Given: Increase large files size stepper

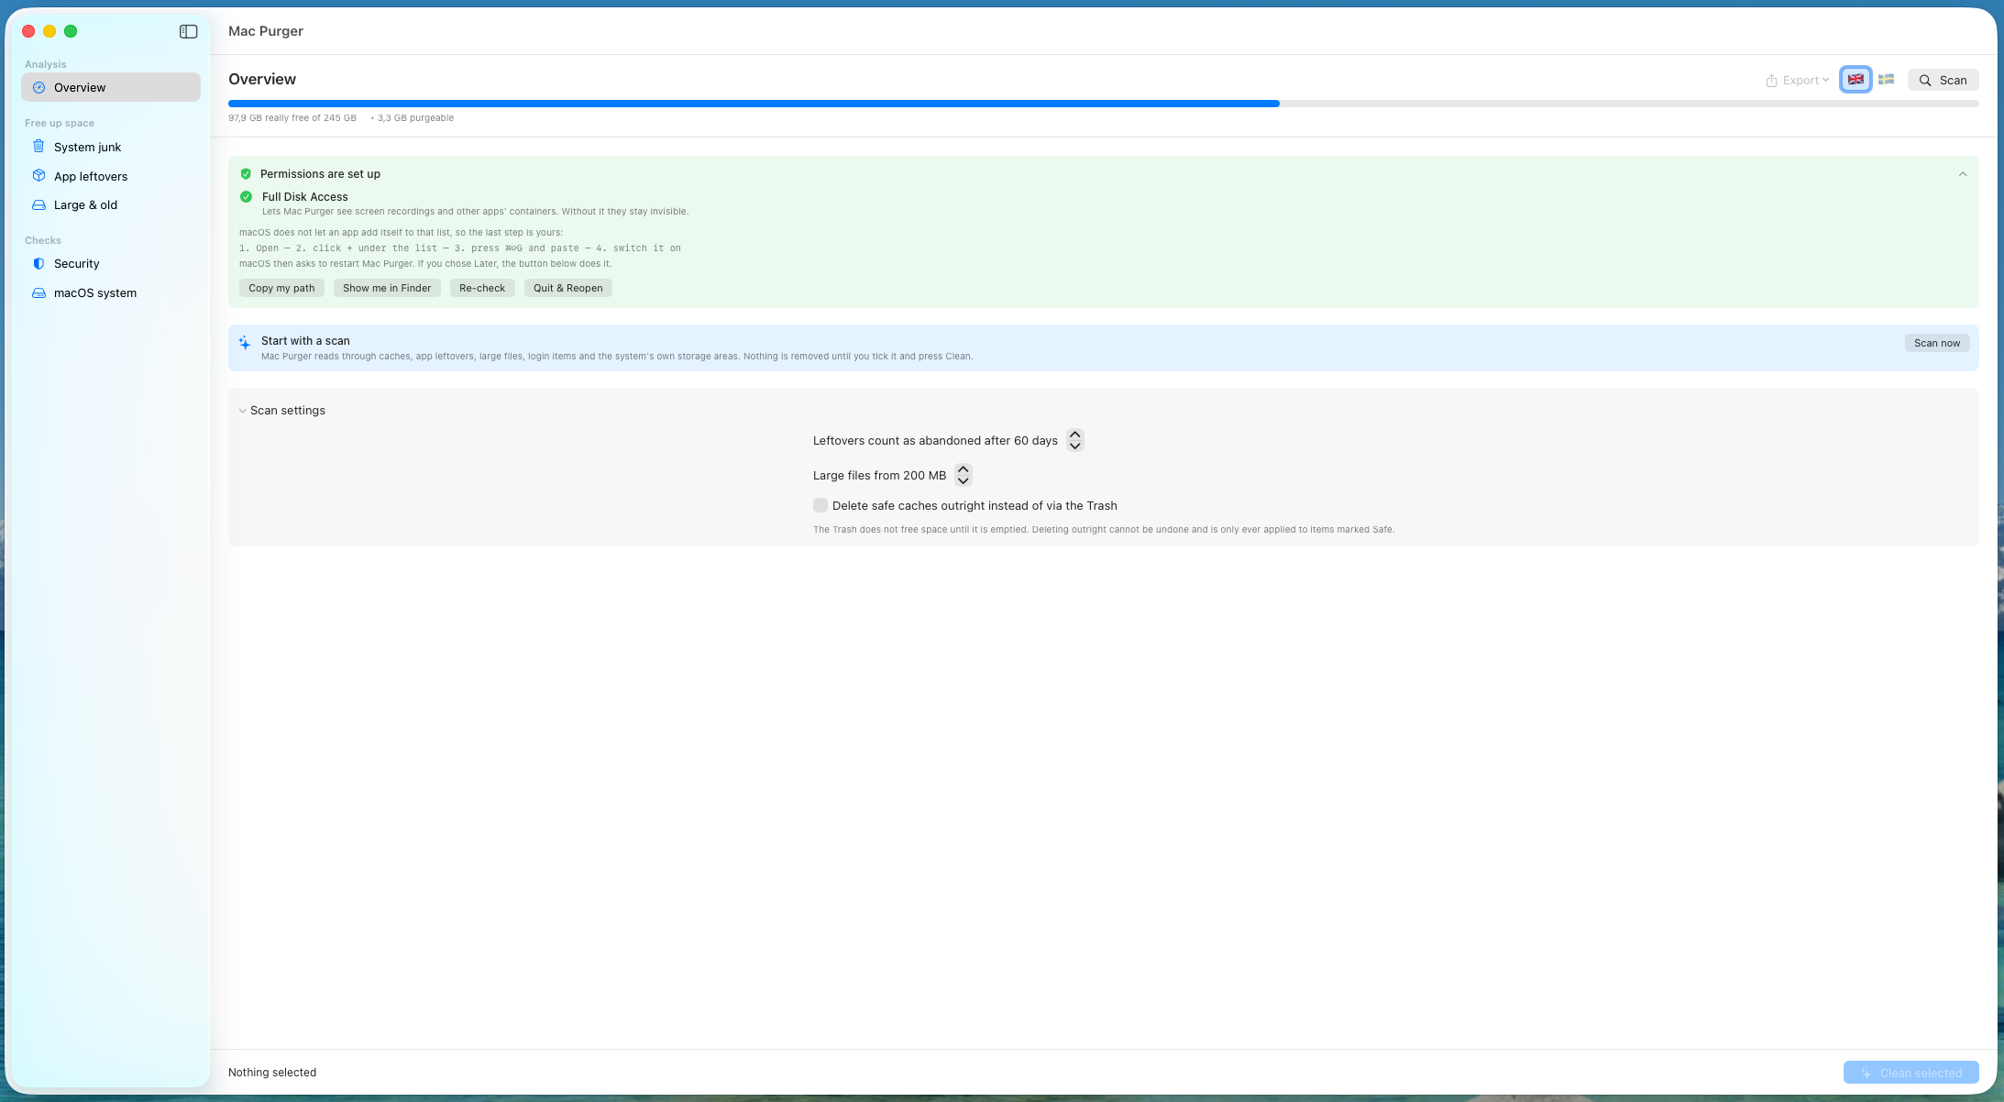Looking at the screenshot, I should pos(963,469).
